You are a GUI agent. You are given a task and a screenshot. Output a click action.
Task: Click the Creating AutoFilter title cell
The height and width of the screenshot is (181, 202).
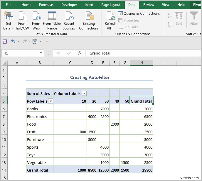[x=90, y=77]
